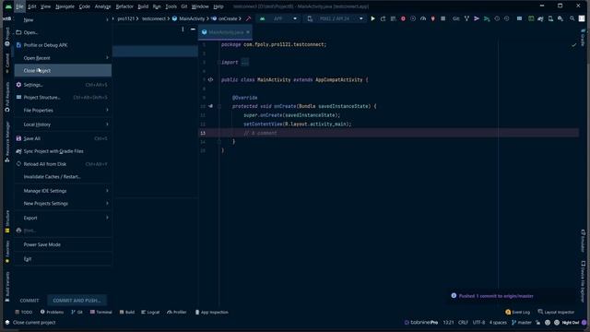Open the Analyze menu
Image resolution: width=590 pixels, height=332 pixels.
(x=102, y=6)
